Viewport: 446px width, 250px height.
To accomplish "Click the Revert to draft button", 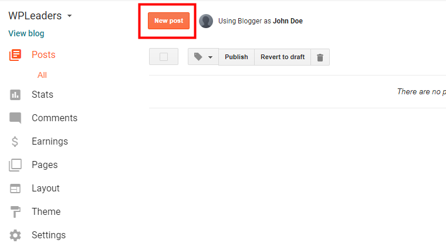I will [x=282, y=57].
